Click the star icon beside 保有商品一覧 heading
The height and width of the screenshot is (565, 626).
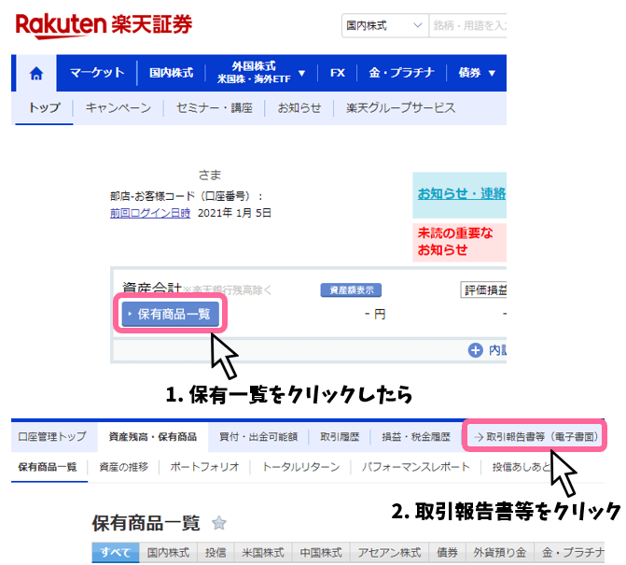219,522
